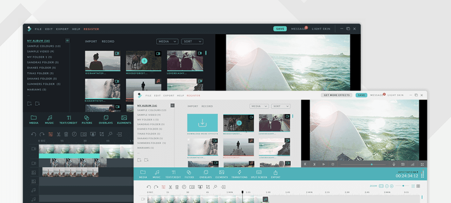Click Undo arrow in dark window timeline

click(33, 134)
